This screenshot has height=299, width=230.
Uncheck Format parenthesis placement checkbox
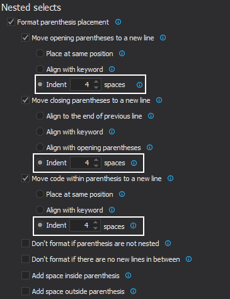pos(11,22)
